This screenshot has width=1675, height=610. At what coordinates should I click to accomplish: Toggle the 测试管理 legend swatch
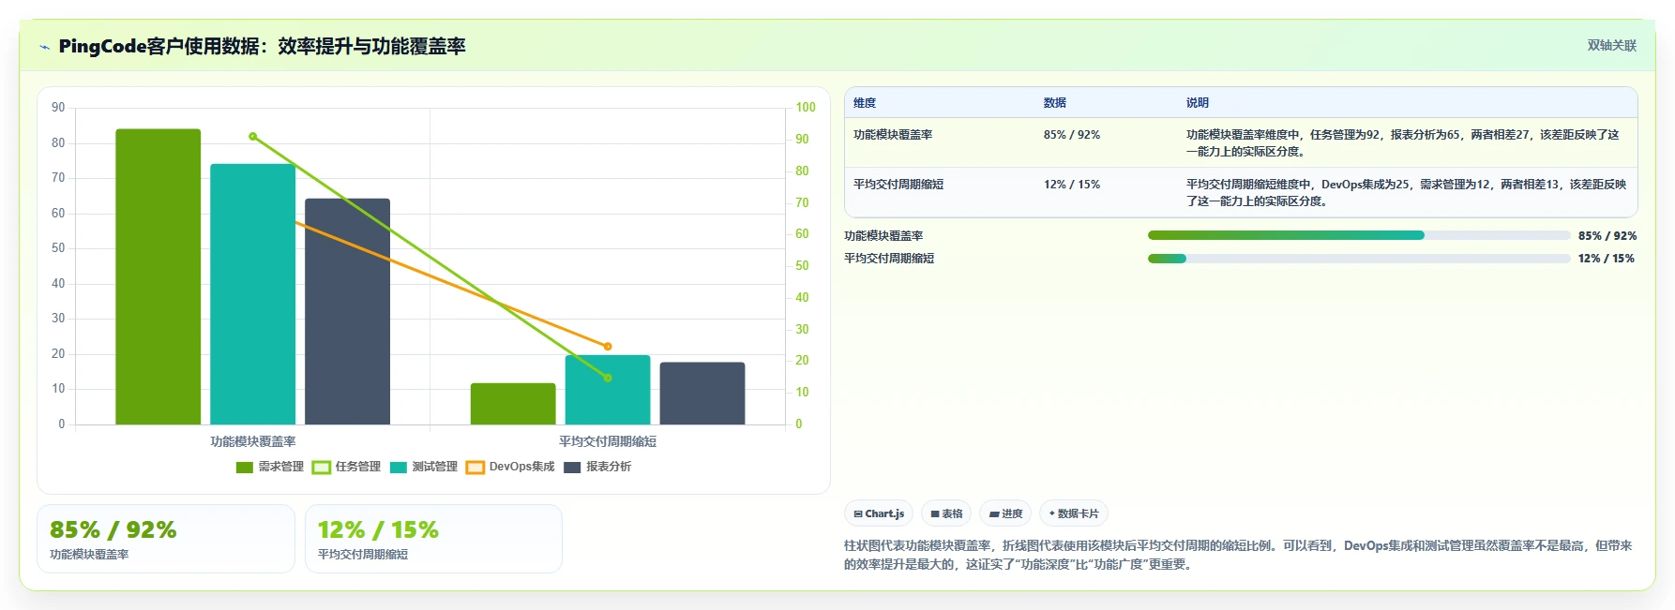click(399, 468)
